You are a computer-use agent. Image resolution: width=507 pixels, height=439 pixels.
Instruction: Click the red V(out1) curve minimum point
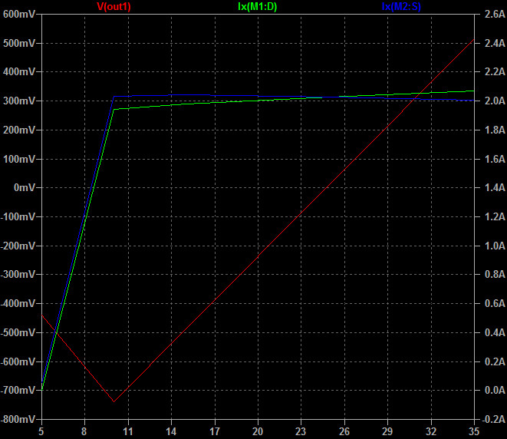114,401
